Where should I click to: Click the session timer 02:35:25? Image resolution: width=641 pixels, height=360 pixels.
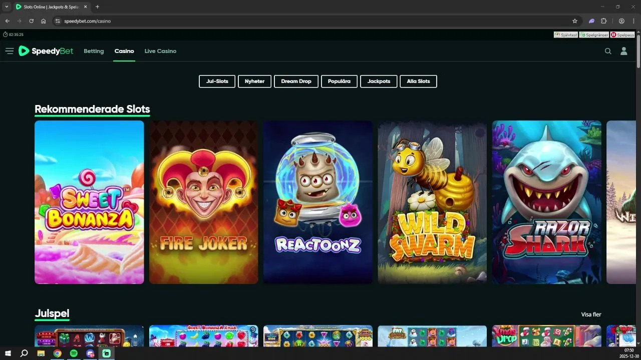pos(14,34)
